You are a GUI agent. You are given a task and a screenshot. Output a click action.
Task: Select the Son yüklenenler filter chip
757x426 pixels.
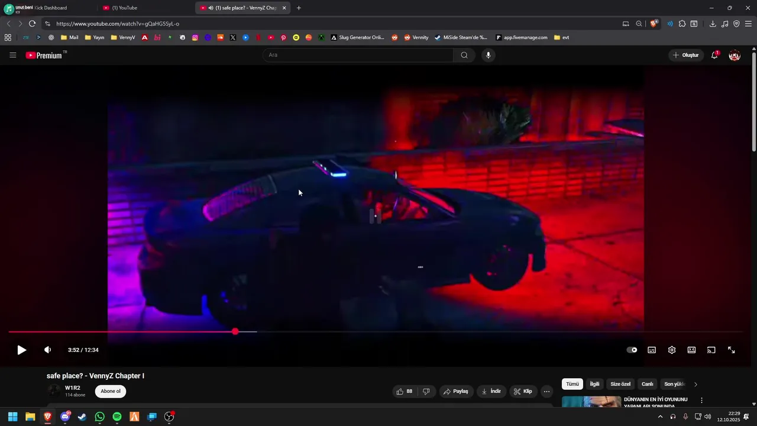point(674,384)
